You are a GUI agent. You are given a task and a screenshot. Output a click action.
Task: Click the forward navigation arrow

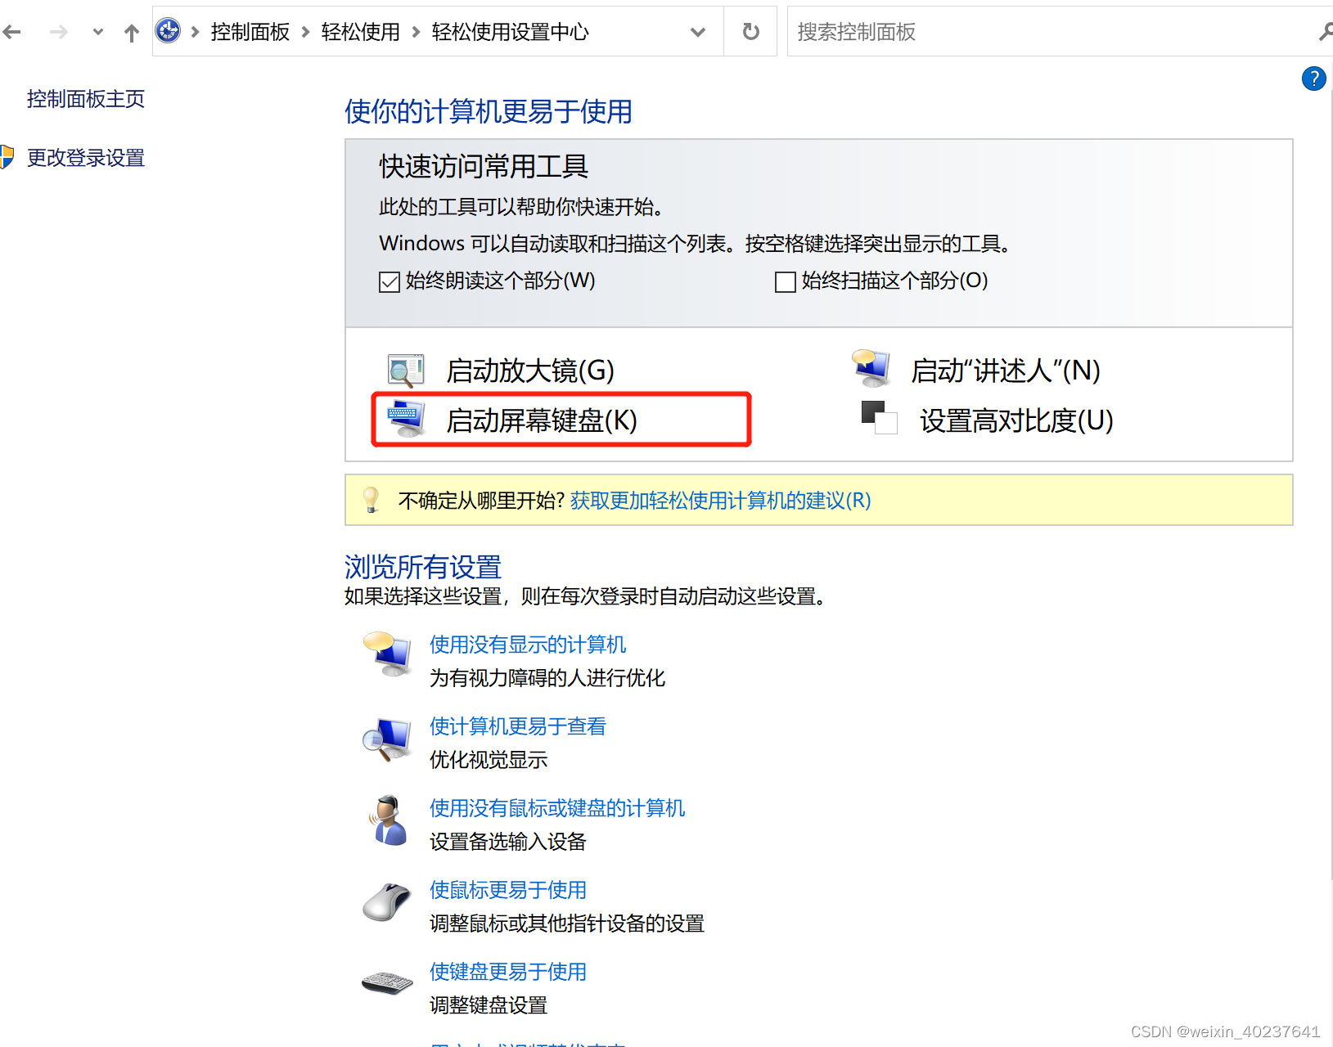pyautogui.click(x=59, y=32)
